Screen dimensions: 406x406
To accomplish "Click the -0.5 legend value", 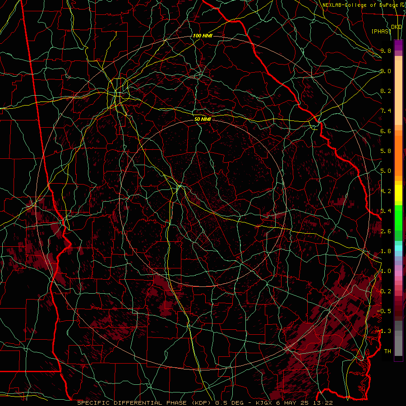I will coord(384,311).
